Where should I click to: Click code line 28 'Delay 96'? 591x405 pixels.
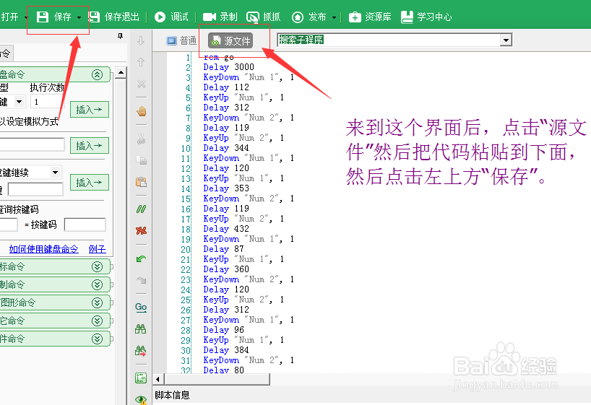pyautogui.click(x=223, y=330)
